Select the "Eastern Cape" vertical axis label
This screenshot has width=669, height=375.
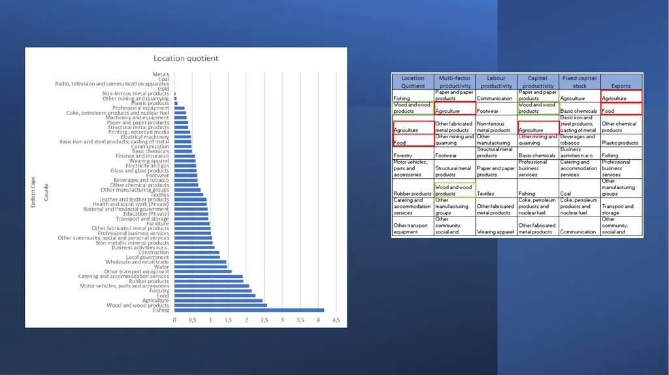(x=33, y=192)
